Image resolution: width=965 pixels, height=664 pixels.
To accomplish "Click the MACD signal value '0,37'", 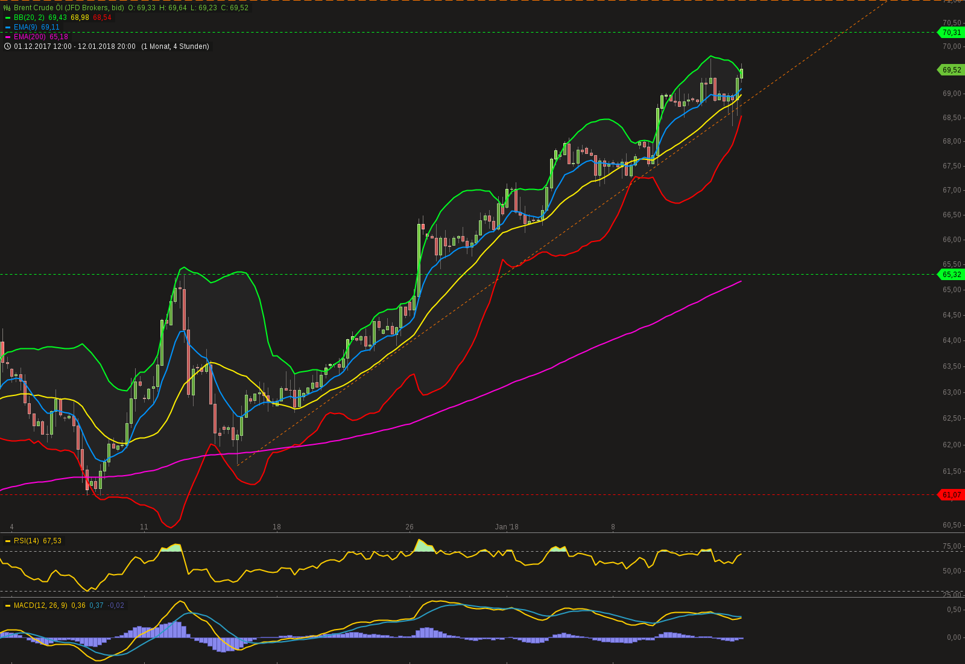I will (x=96, y=605).
